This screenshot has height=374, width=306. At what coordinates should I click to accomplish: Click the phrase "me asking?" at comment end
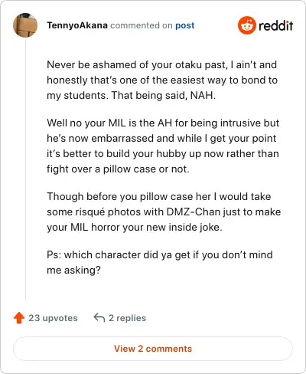(73, 270)
